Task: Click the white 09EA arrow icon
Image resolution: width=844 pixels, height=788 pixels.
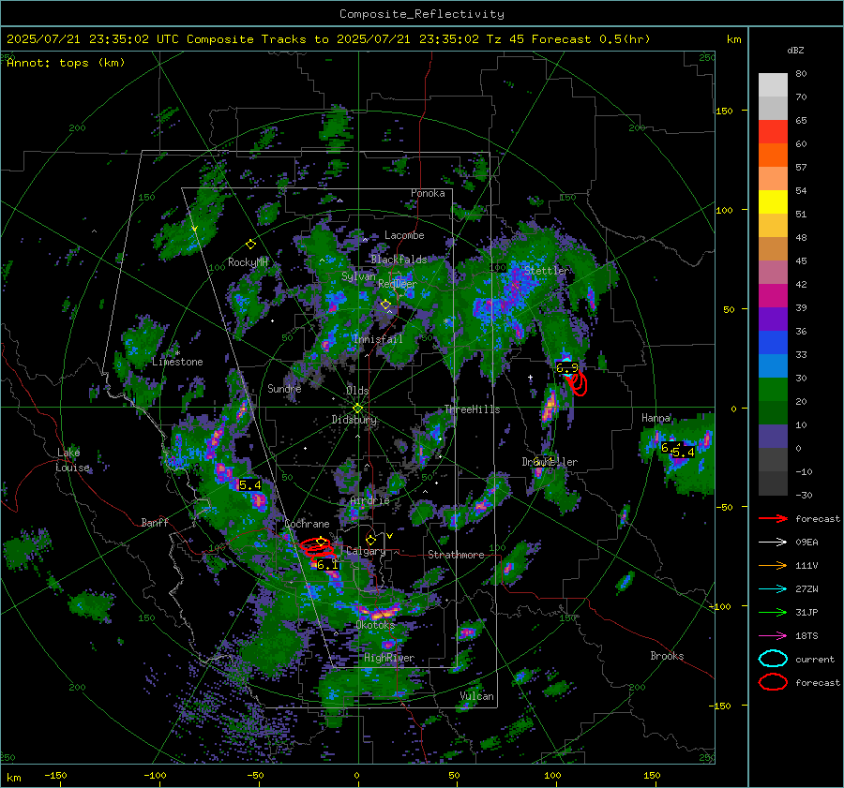Action: coord(773,542)
